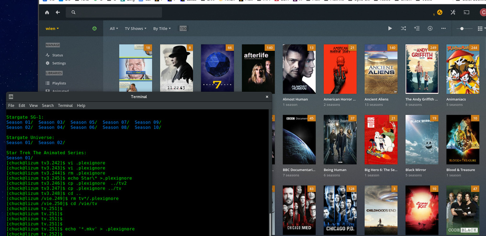Open The Andy Griffith Show poster
The image size is (486, 236).
tap(422, 69)
